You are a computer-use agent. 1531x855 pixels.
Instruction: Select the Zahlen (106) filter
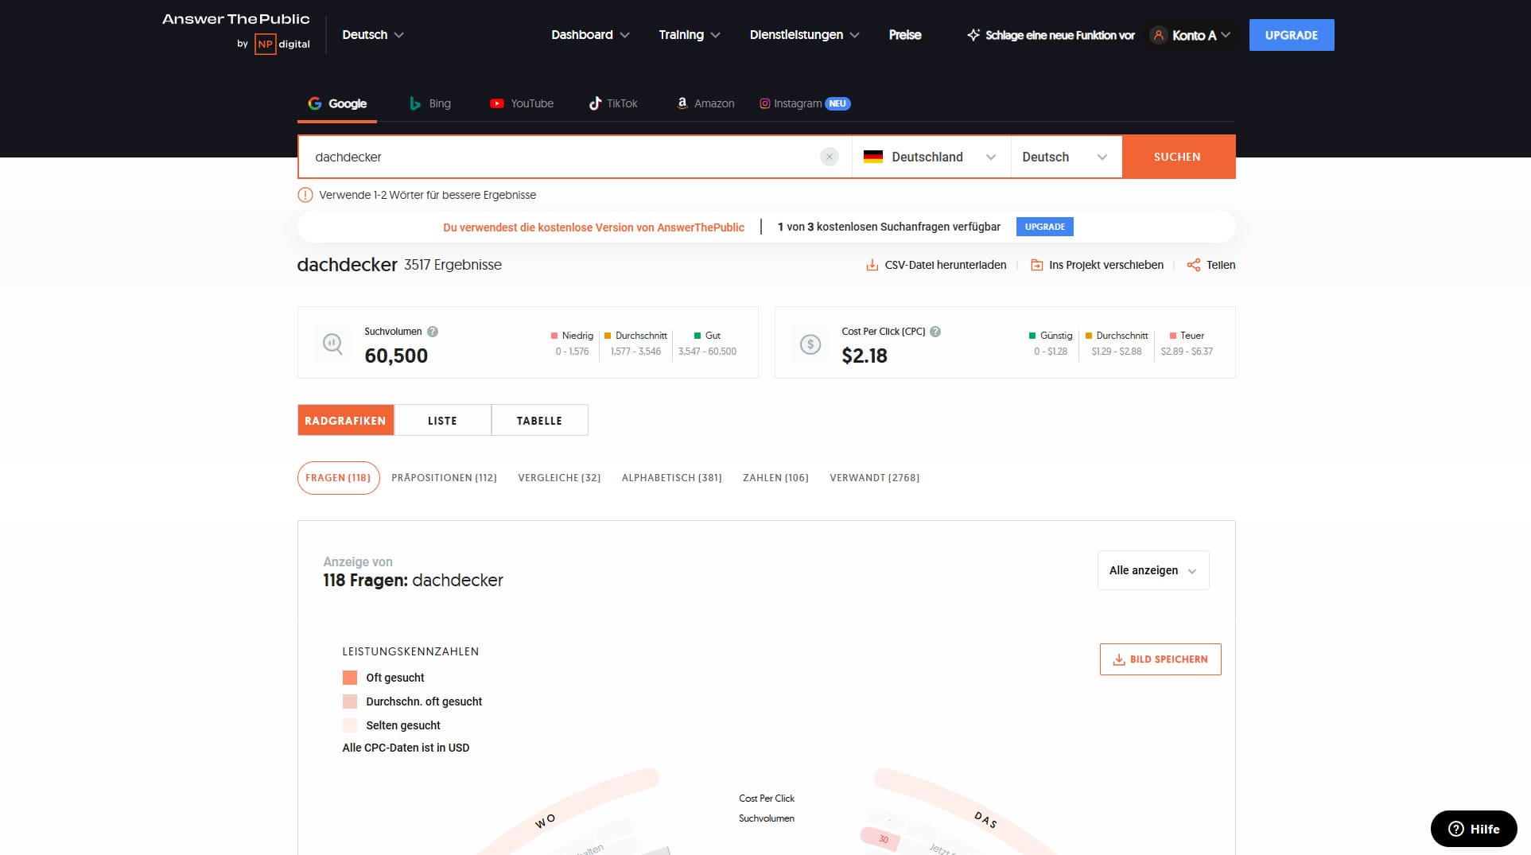coord(775,478)
